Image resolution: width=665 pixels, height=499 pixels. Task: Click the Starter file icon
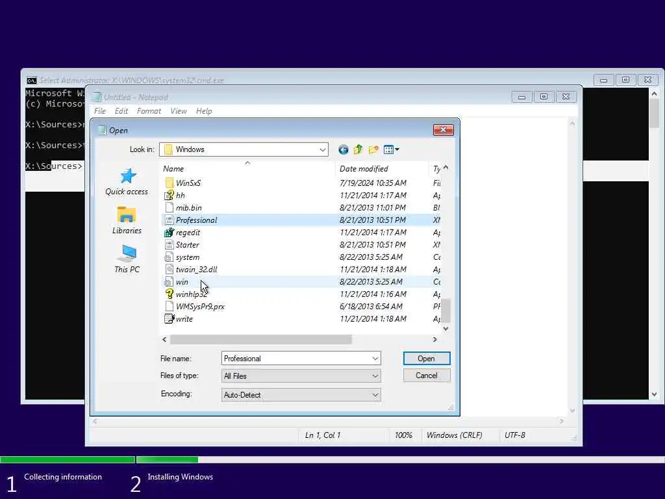click(x=169, y=244)
